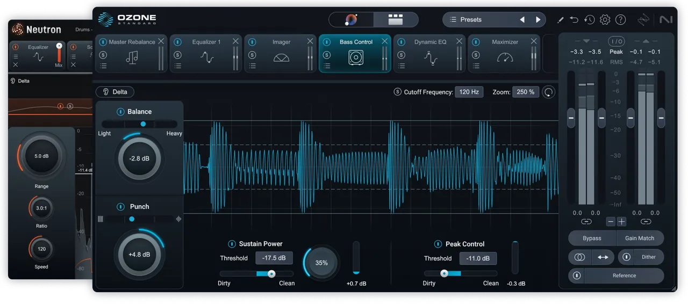Click the Gain Match button
688x305 pixels.
click(640, 238)
